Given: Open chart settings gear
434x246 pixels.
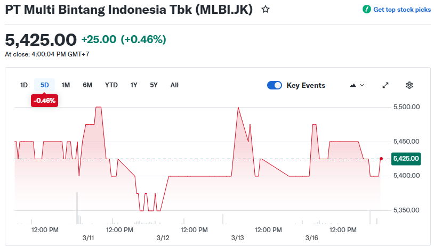Looking at the screenshot, I should 409,85.
